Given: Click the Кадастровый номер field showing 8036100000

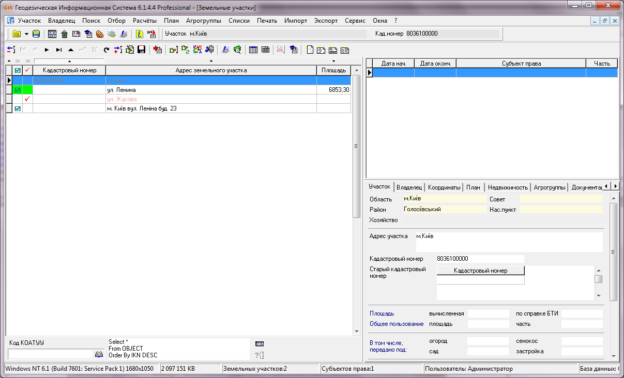Looking at the screenshot, I should click(480, 259).
